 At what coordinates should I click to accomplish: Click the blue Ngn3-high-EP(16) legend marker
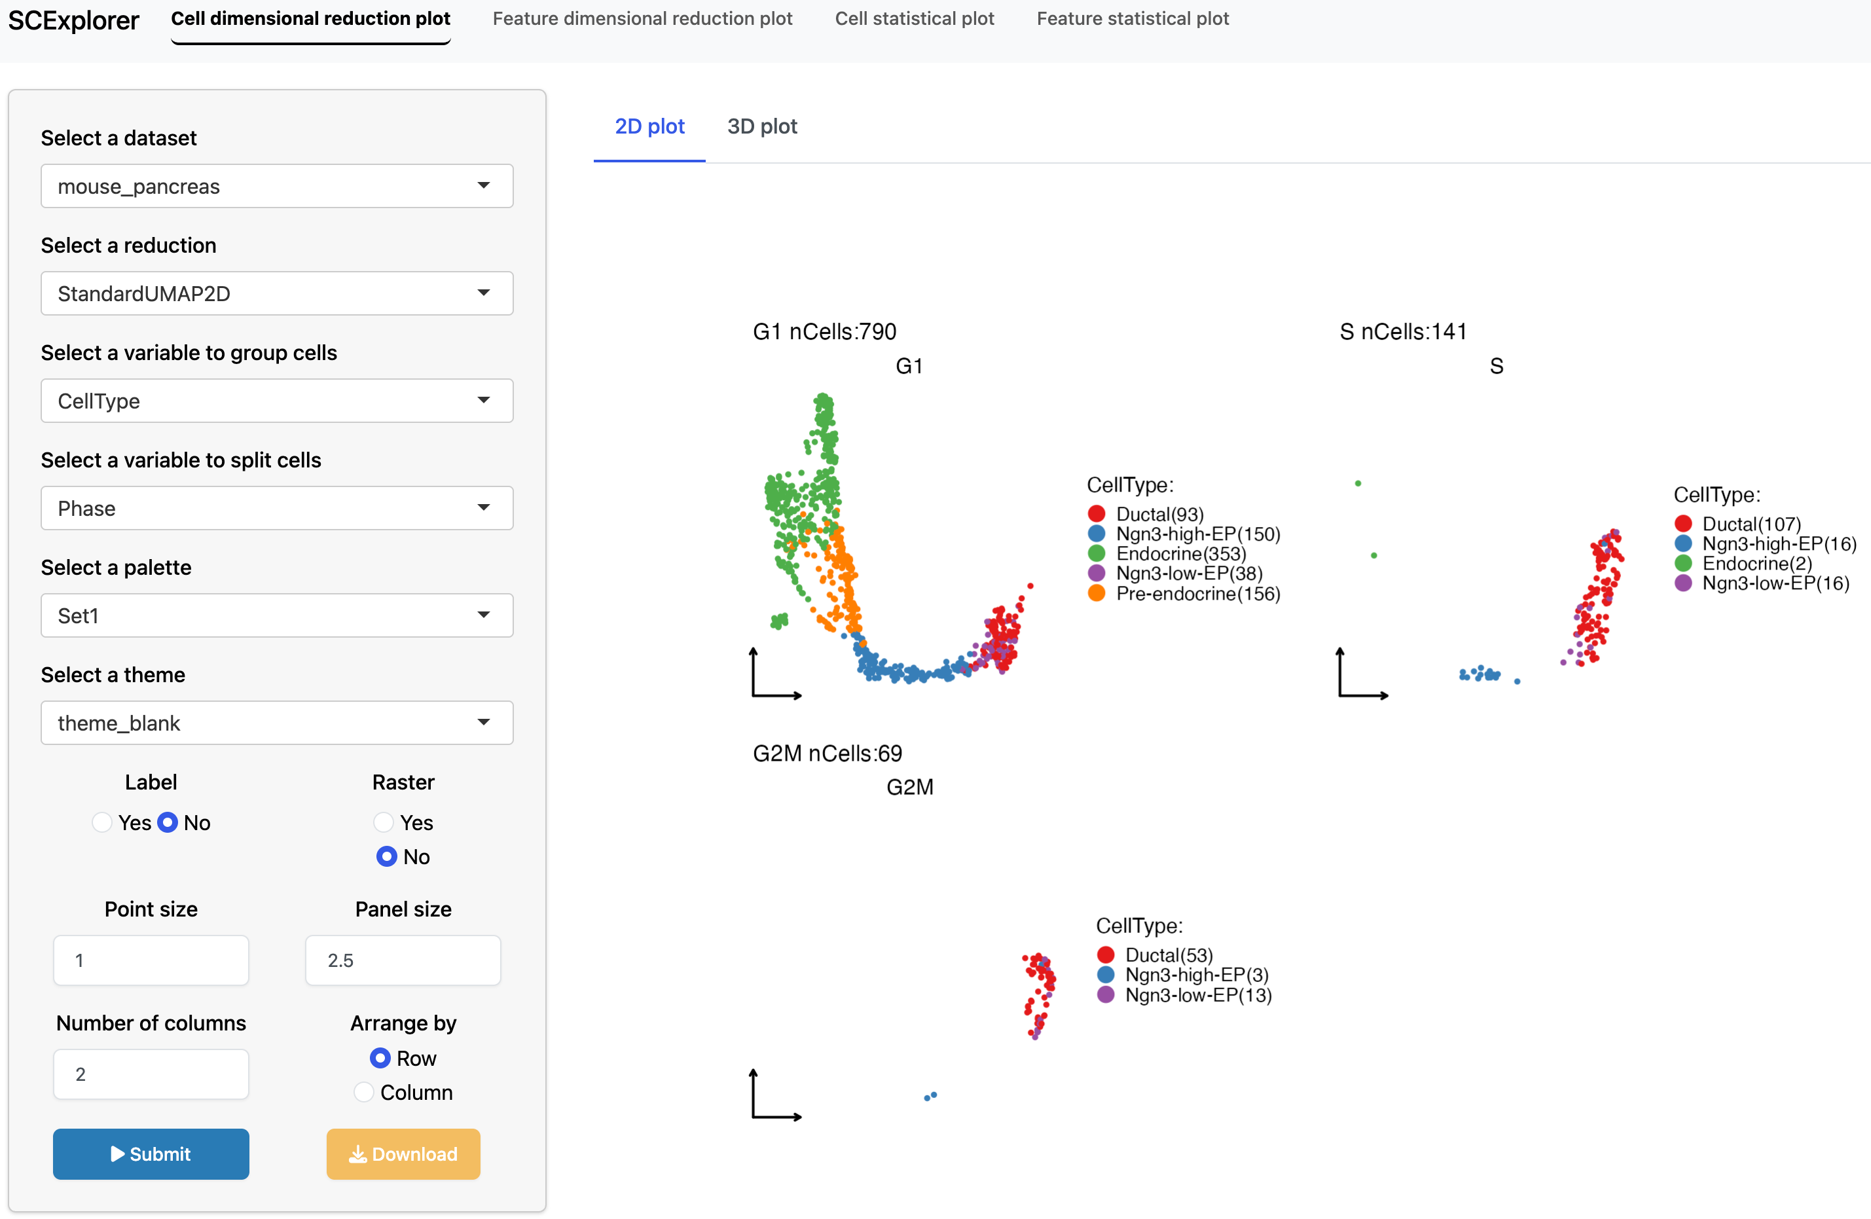click(x=1682, y=543)
